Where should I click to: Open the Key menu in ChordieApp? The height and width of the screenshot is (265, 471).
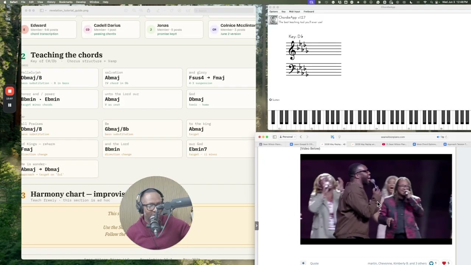click(283, 11)
